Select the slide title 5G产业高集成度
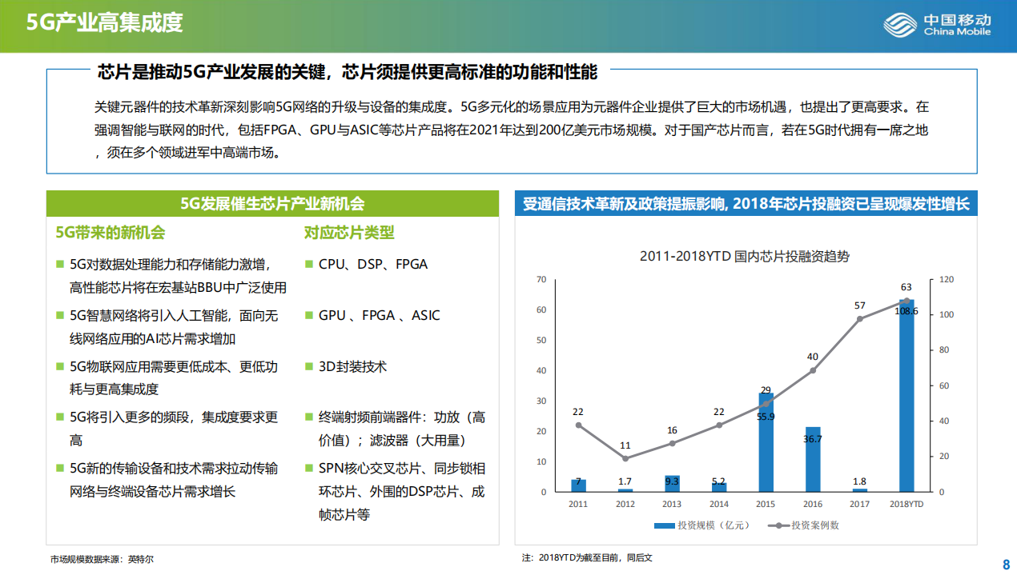The image size is (1017, 571). tap(105, 22)
